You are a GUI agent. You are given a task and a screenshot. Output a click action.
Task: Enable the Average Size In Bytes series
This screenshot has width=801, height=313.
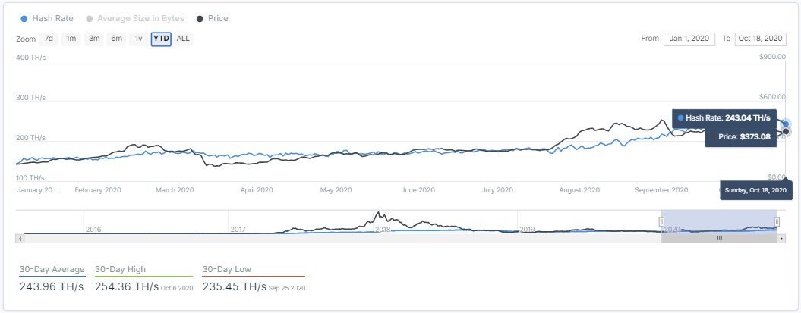tap(135, 18)
